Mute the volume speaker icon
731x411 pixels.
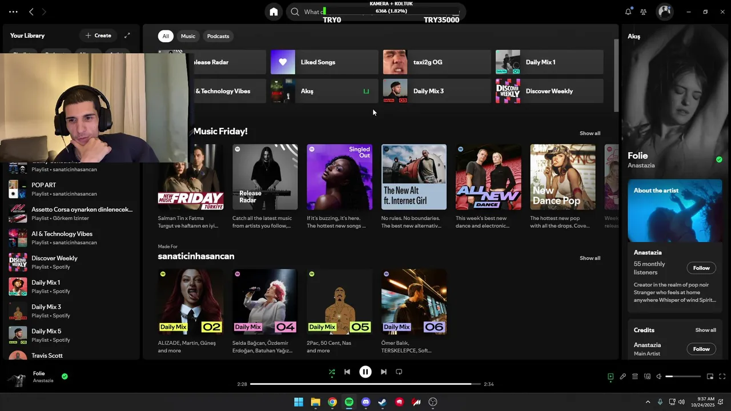pos(659,376)
